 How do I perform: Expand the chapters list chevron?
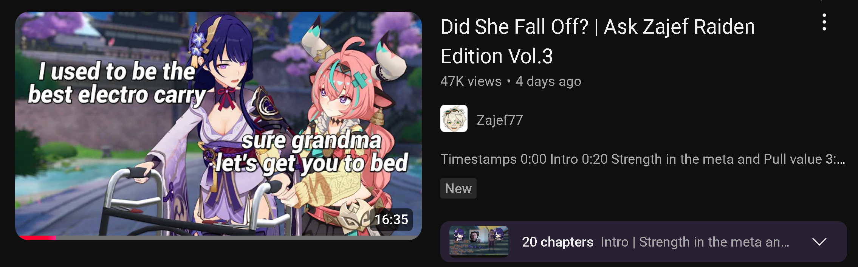tap(819, 242)
